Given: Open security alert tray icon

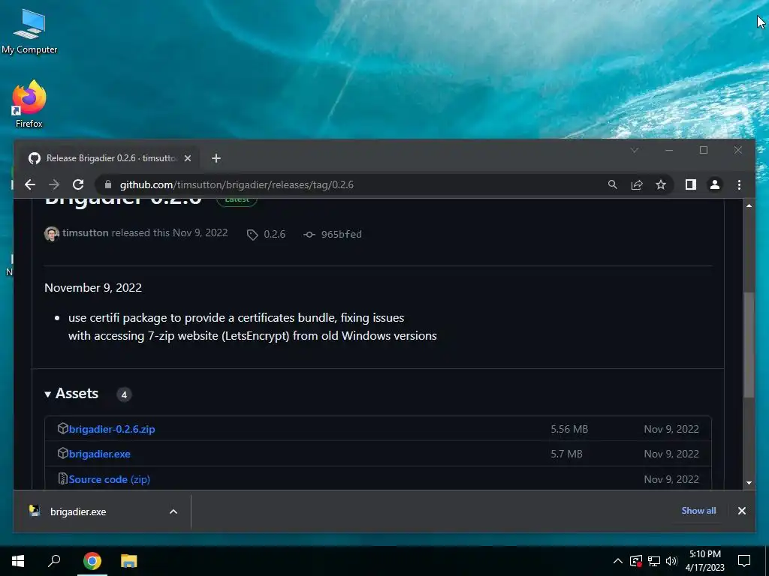Looking at the screenshot, I should [x=636, y=561].
